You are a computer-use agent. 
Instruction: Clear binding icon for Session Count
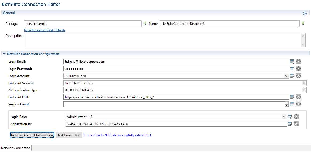tap(298, 104)
